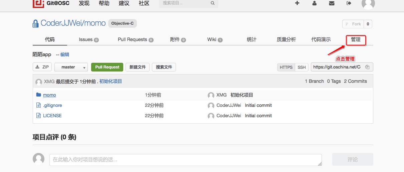Viewport: 404px width, 172px height.
Task: Click the LICENSE file icon
Action: [x=38, y=116]
